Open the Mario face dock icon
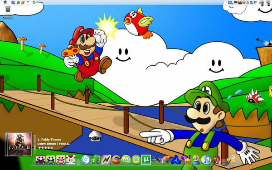The height and width of the screenshot is (170, 272). [41, 160]
